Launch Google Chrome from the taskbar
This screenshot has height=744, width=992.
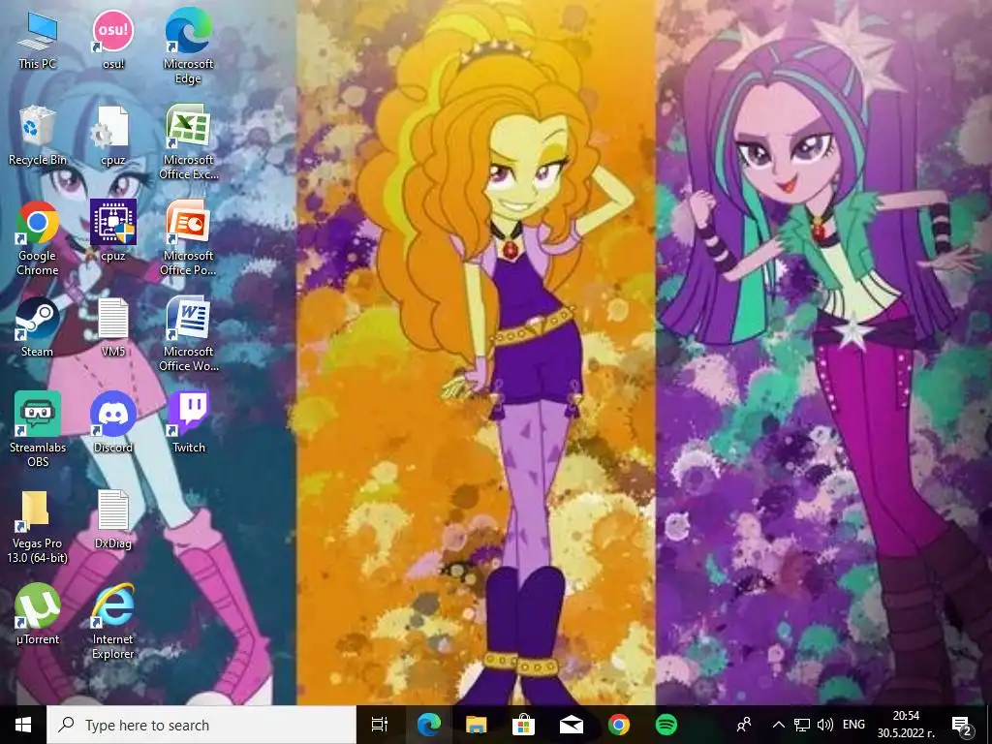[619, 725]
